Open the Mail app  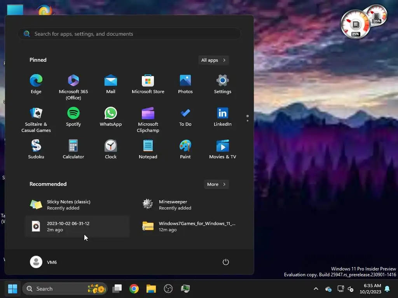tap(111, 85)
